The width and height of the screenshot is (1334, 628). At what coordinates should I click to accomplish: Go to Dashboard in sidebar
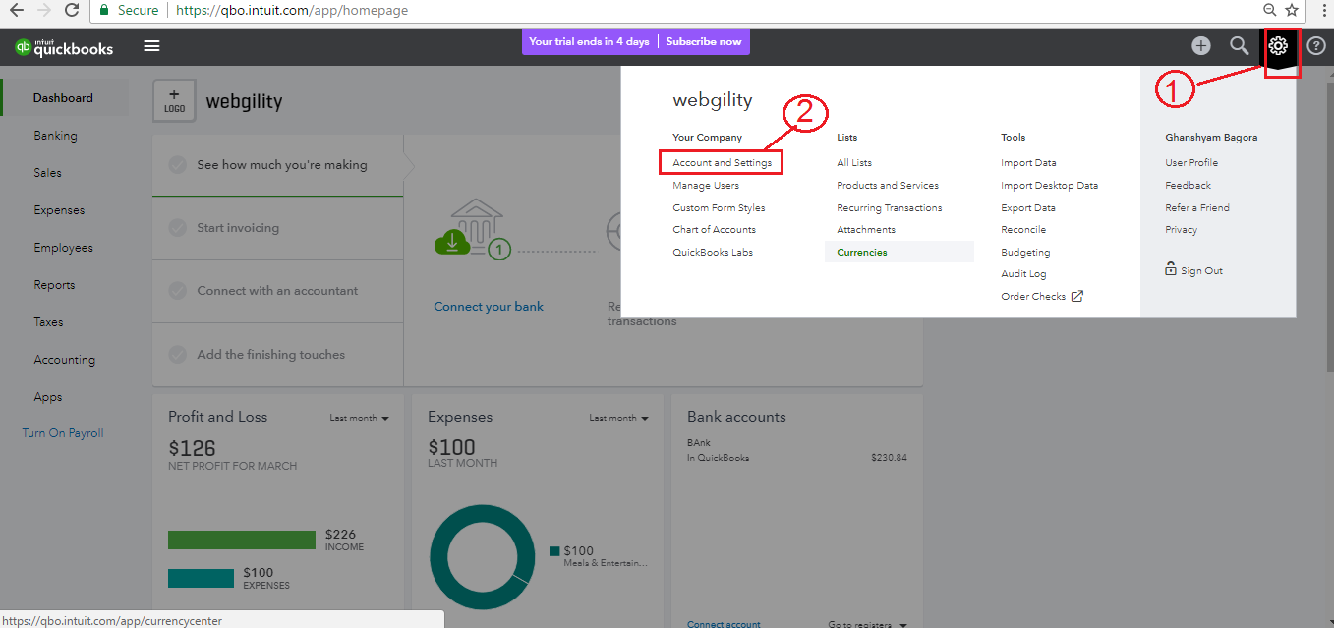[65, 98]
